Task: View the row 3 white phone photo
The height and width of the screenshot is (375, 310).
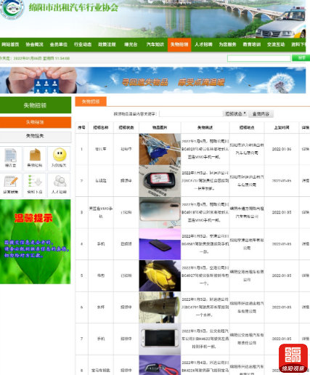Action: coord(160,212)
